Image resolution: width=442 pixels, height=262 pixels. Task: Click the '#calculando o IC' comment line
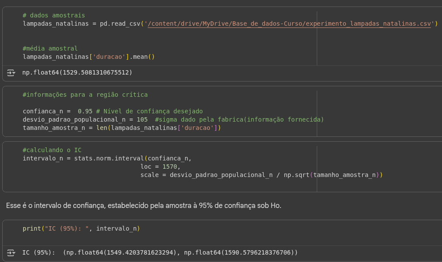pyautogui.click(x=52, y=150)
